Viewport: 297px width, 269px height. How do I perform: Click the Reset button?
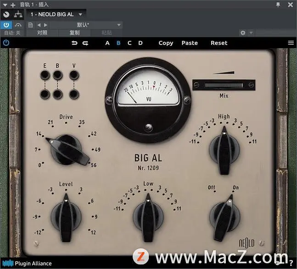click(219, 43)
